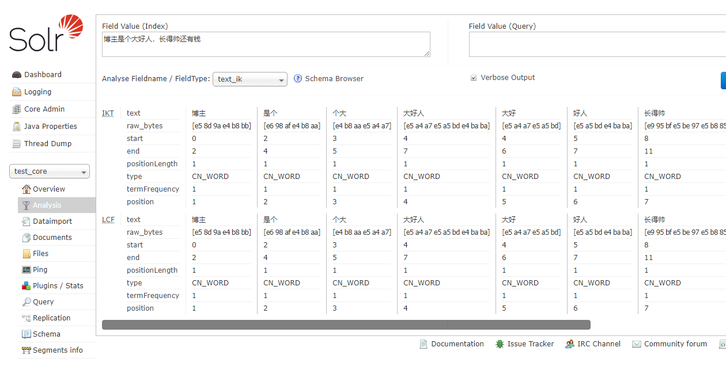Open the Schema Browser link
Viewport: 726px width, 378px height.
[x=334, y=78]
